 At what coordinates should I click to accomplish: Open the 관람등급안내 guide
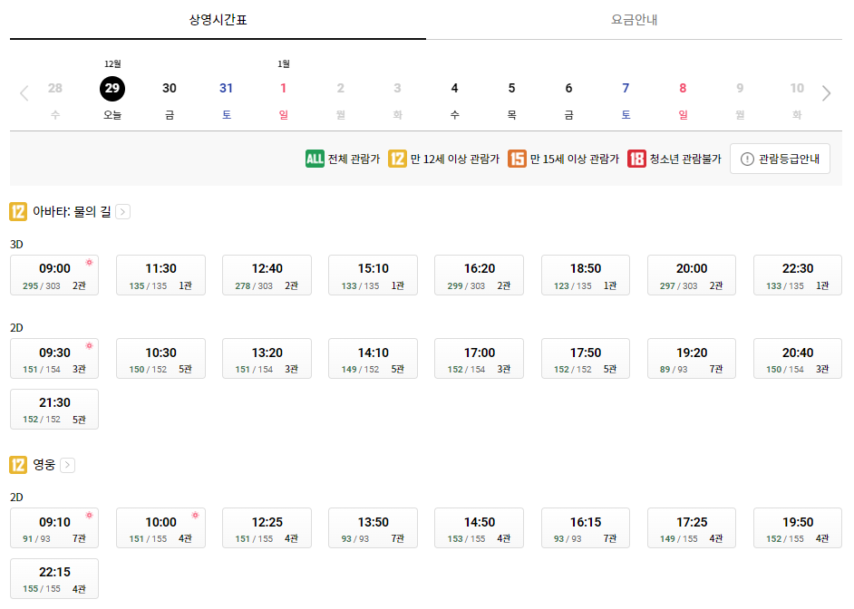point(780,159)
